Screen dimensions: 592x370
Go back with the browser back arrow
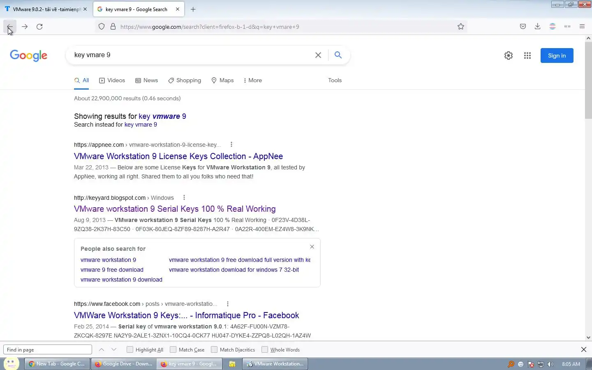(10, 27)
